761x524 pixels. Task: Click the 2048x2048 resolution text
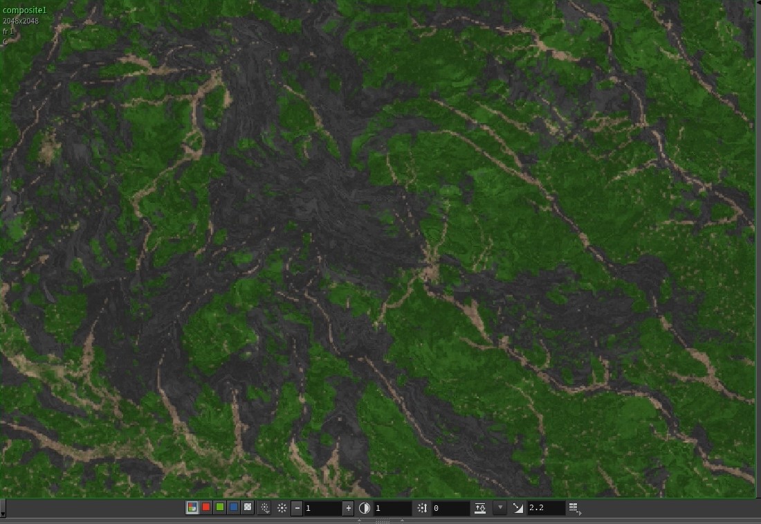20,21
